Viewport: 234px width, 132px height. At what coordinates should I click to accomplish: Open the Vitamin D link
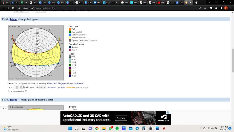tap(70, 87)
